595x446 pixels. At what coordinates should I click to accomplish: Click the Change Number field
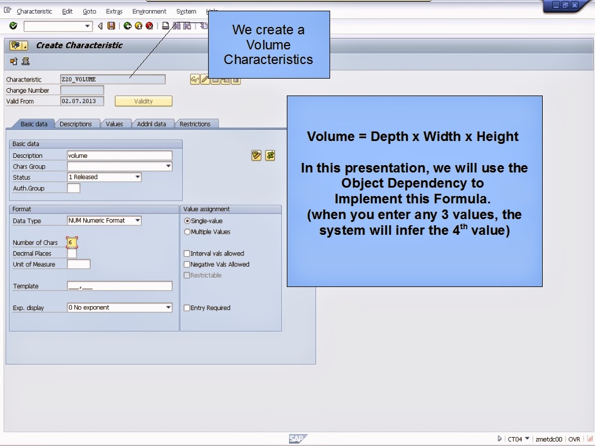coord(82,90)
